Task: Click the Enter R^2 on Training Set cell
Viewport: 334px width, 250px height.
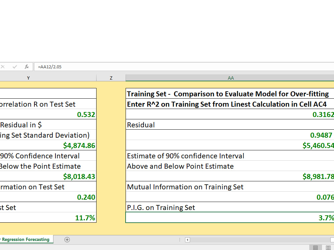Action: pyautogui.click(x=230, y=104)
